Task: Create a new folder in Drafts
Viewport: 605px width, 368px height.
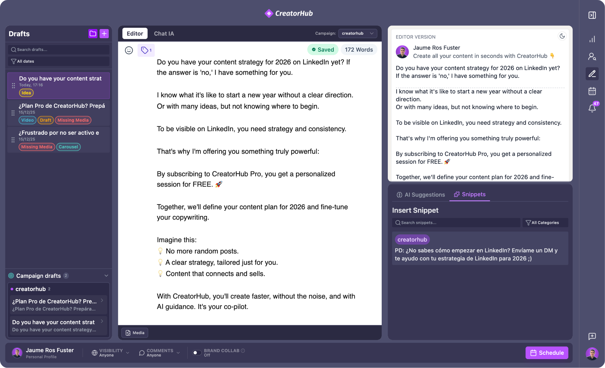Action: click(93, 33)
